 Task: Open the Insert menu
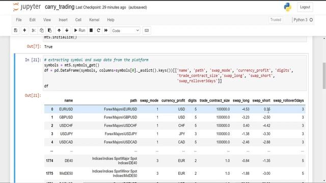[x=63, y=20]
